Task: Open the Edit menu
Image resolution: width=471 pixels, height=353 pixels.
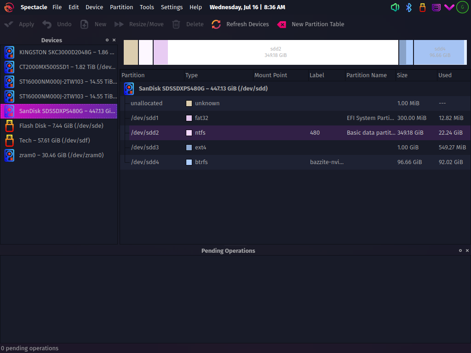Action: (74, 7)
